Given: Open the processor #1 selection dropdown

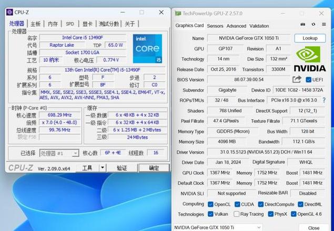Looking at the screenshot, I should [x=59, y=153].
